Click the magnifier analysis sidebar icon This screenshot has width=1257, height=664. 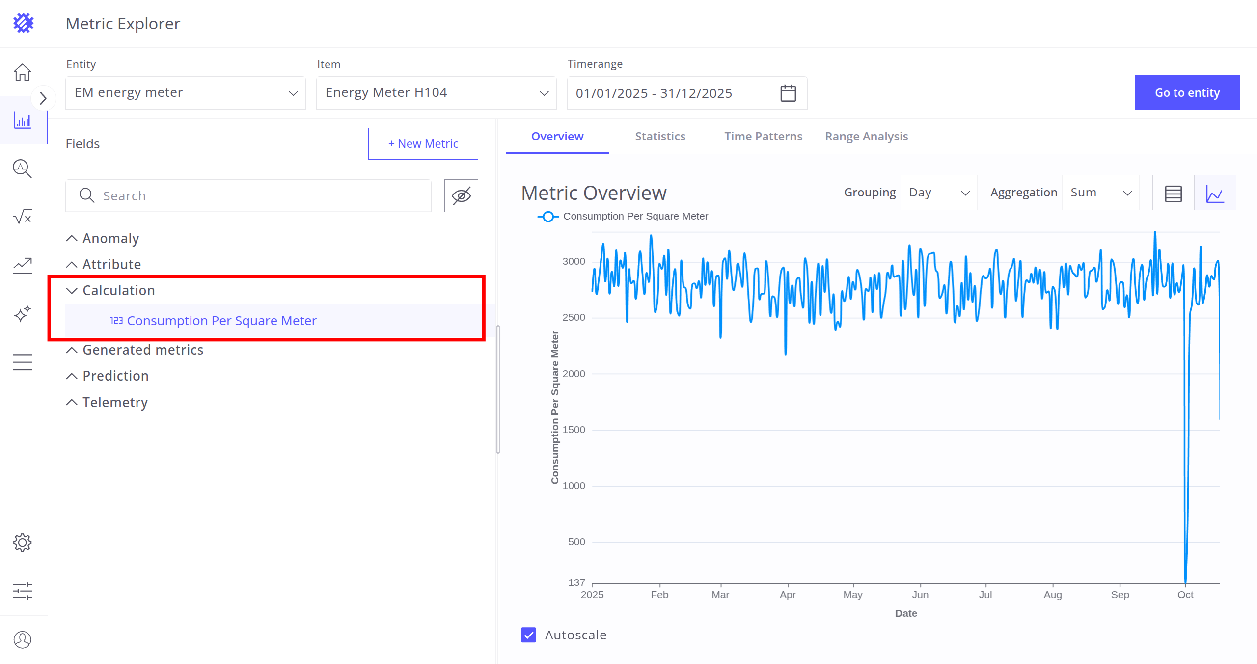[23, 168]
